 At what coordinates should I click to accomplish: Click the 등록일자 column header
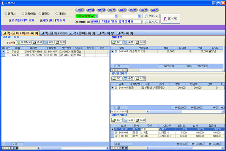(51, 48)
